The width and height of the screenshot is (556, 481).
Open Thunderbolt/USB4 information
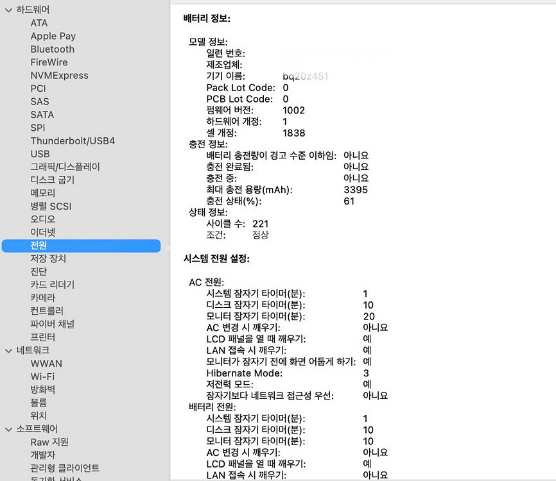pyautogui.click(x=73, y=141)
